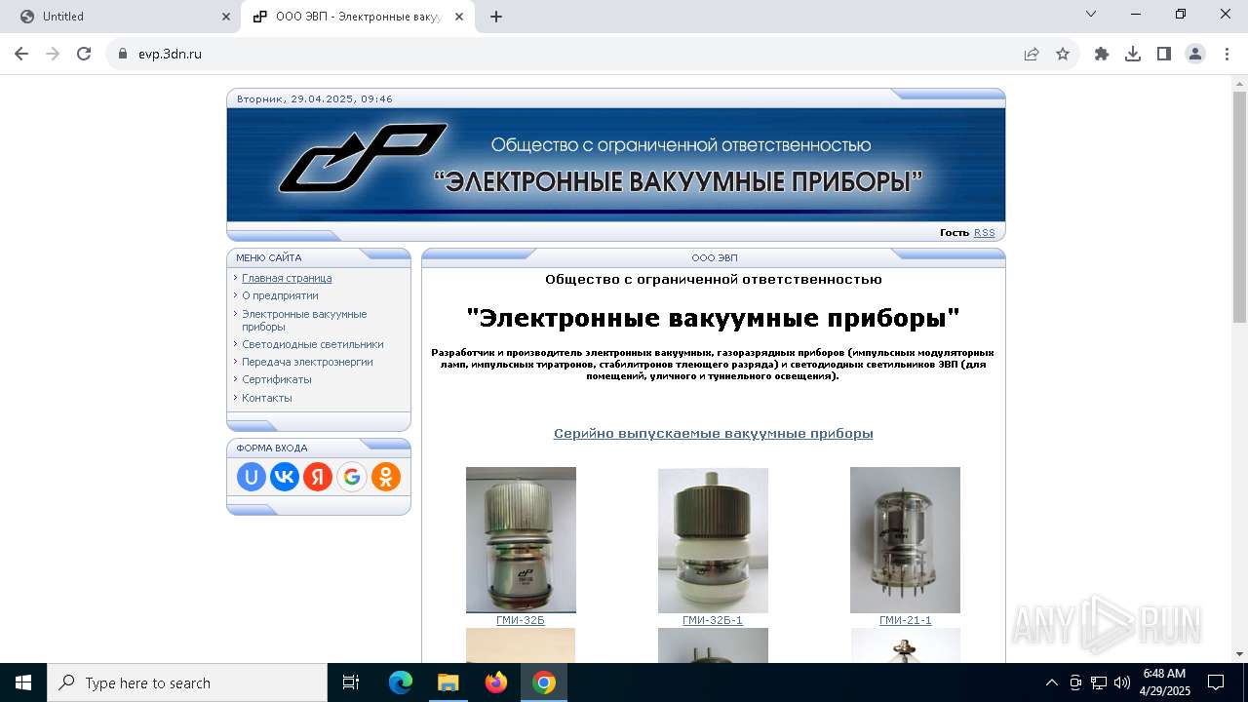Screen dimensions: 1248x702
Task: Click the taskbar search box
Action: tap(187, 682)
